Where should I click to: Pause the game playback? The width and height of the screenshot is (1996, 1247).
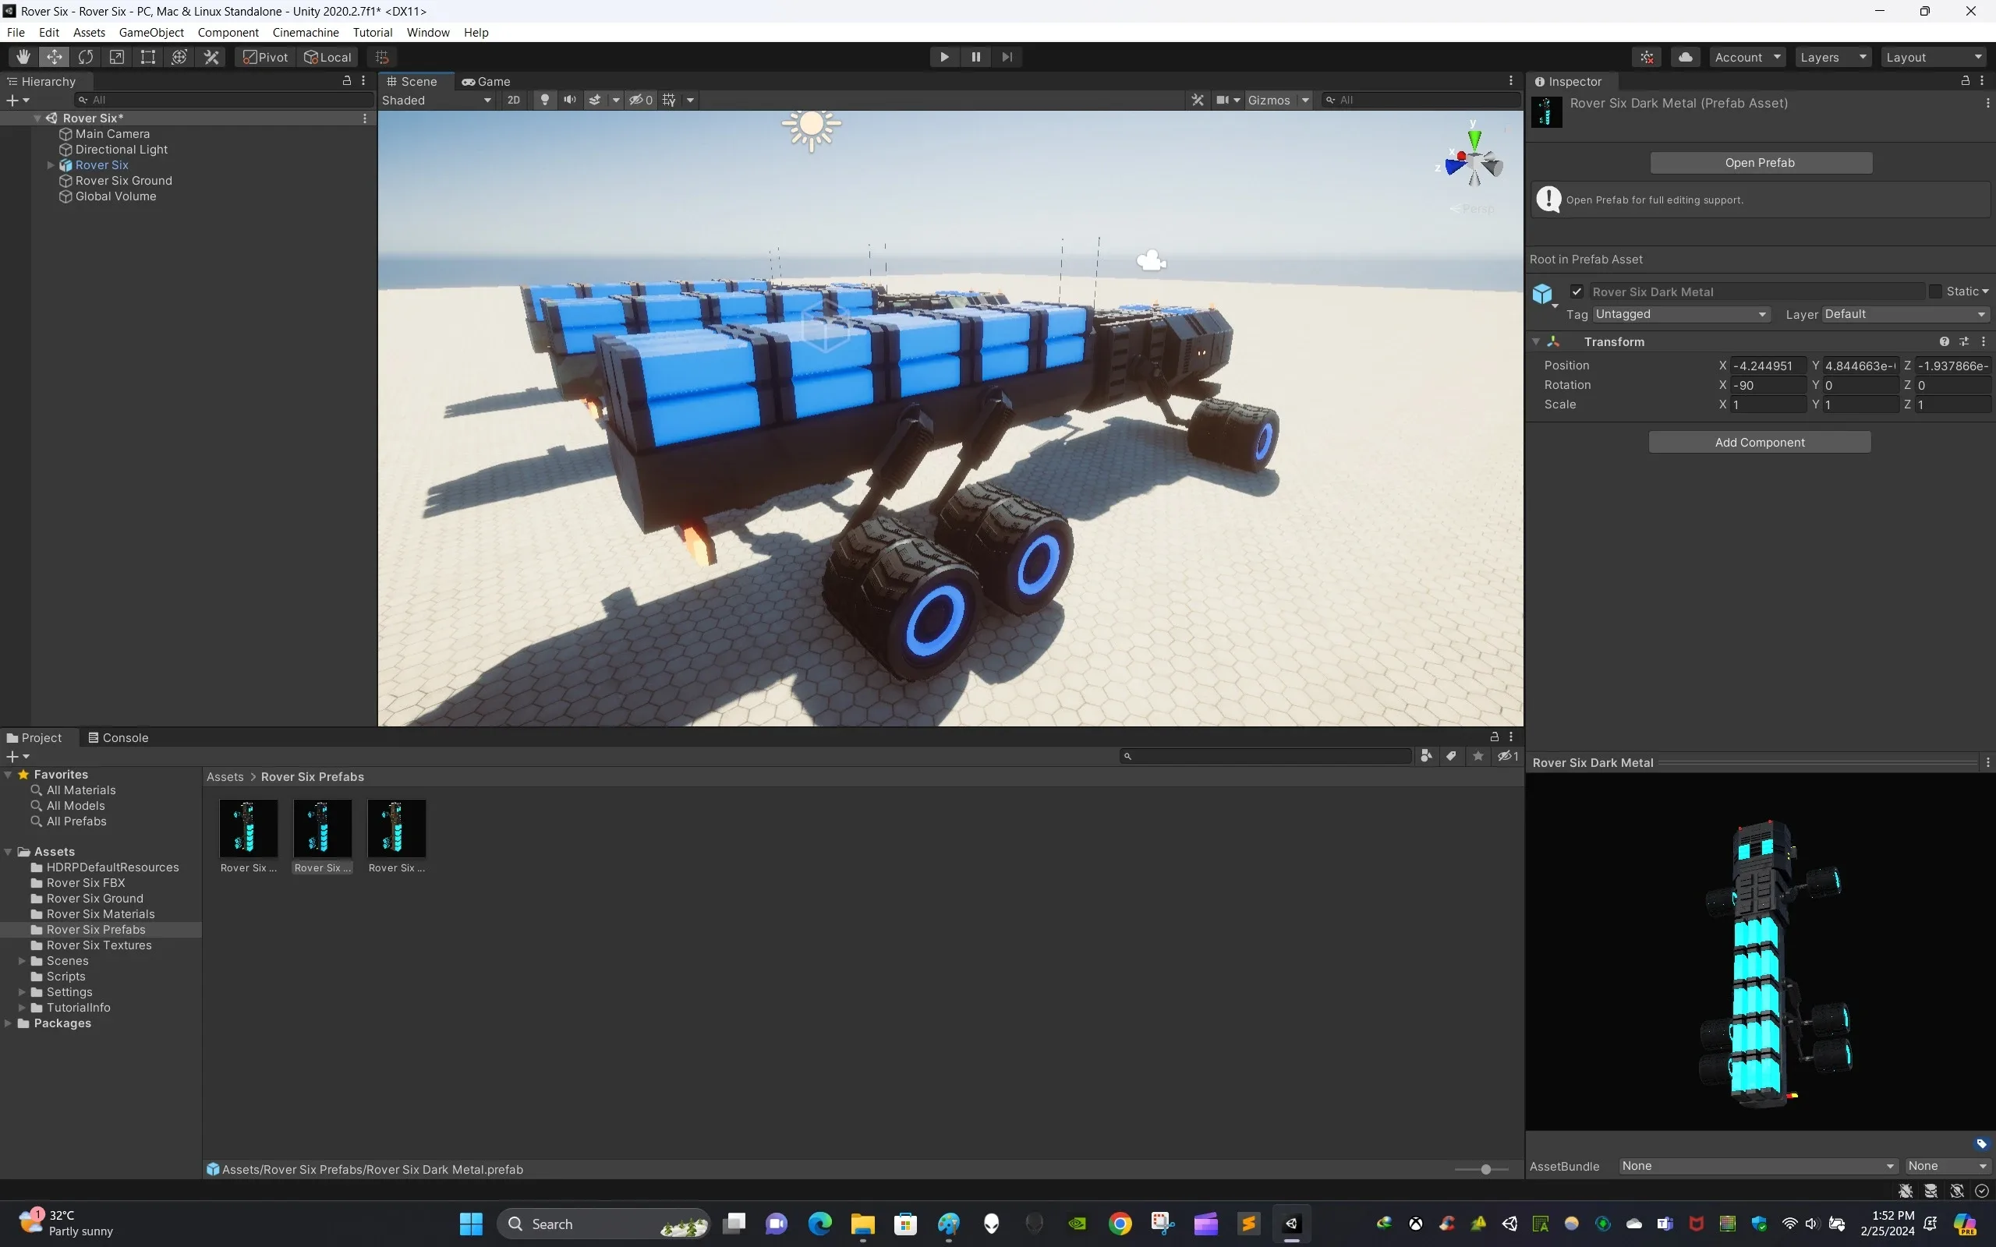click(x=975, y=57)
